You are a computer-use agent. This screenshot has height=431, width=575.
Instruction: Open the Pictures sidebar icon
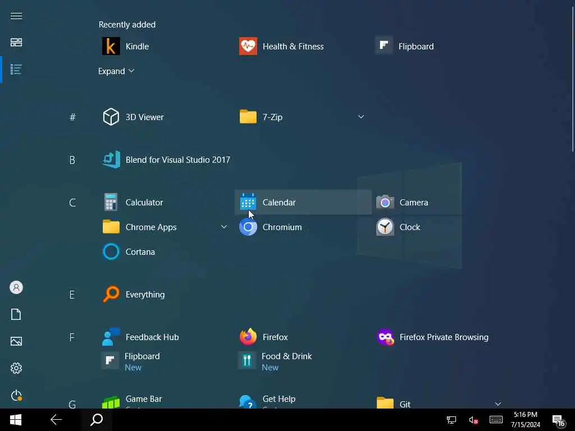[16, 341]
